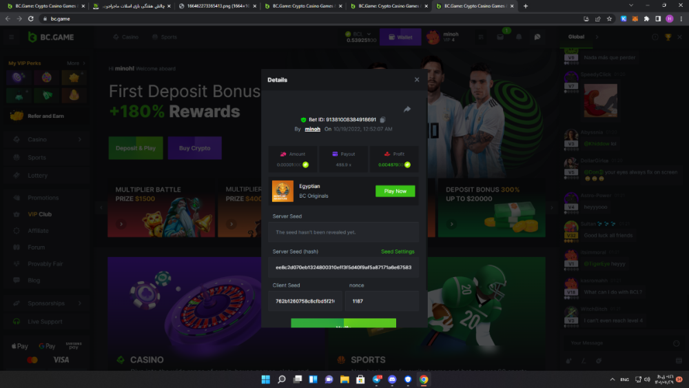This screenshot has height=388, width=689.
Task: Close the Details dialog
Action: (x=417, y=79)
